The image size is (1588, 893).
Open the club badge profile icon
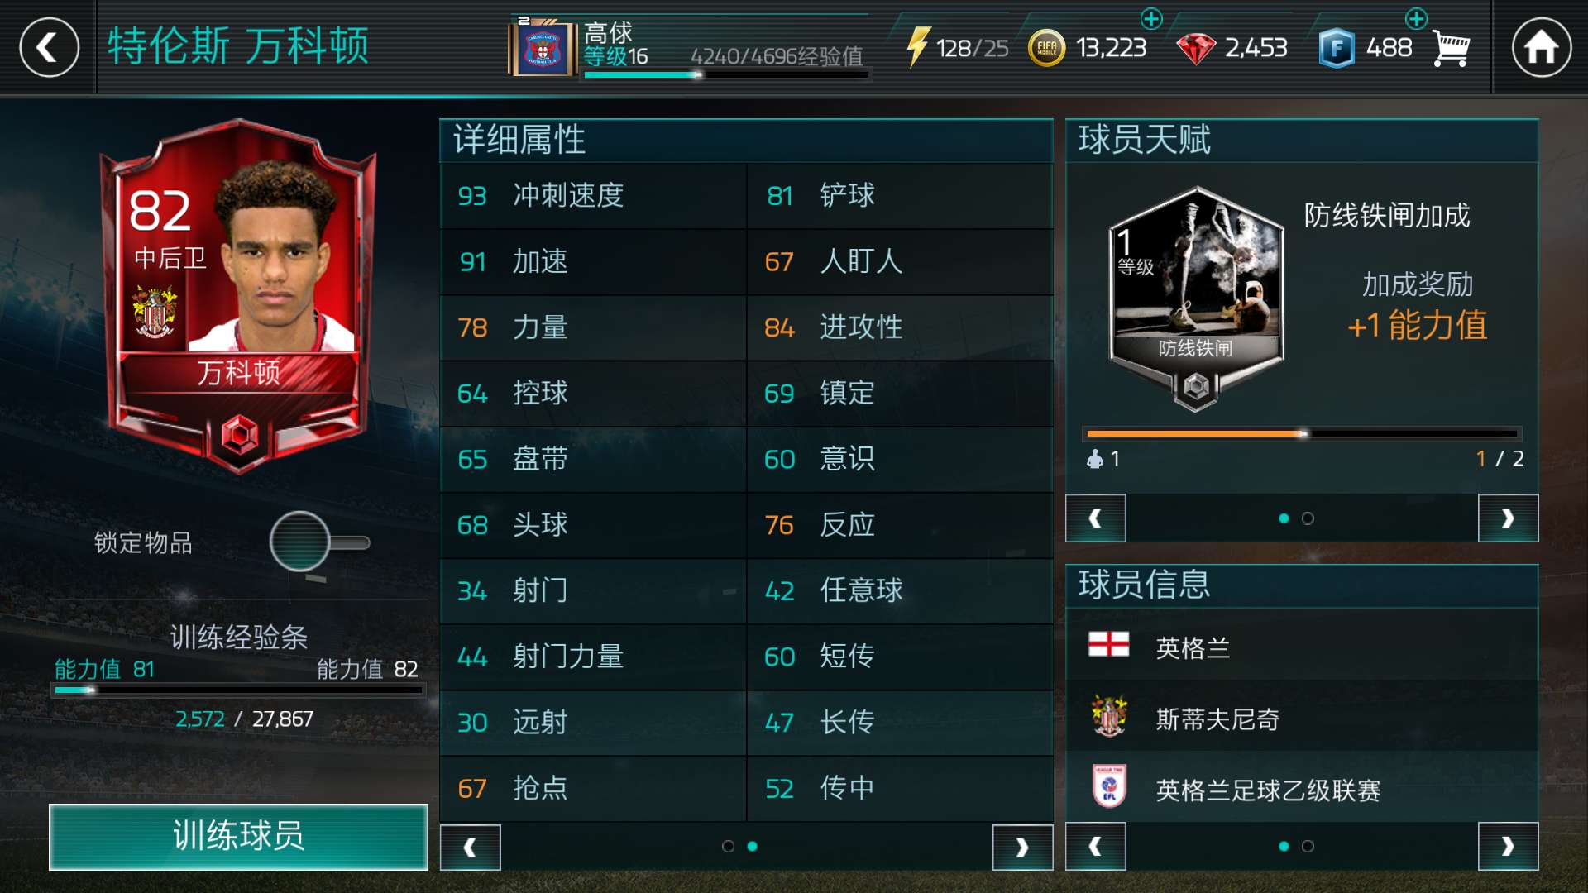click(x=543, y=49)
